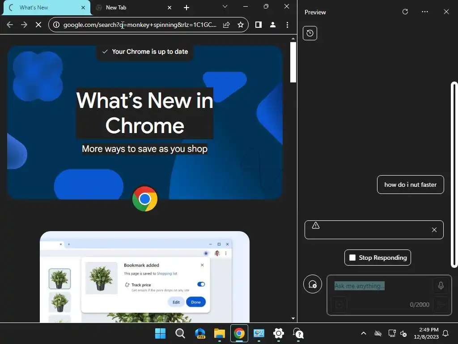The image size is (458, 344).
Task: Go forward using Chrome's forward arrow
Action: (x=24, y=25)
